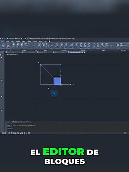
Task: Click the IFC Import icon
Action: (89, 46)
